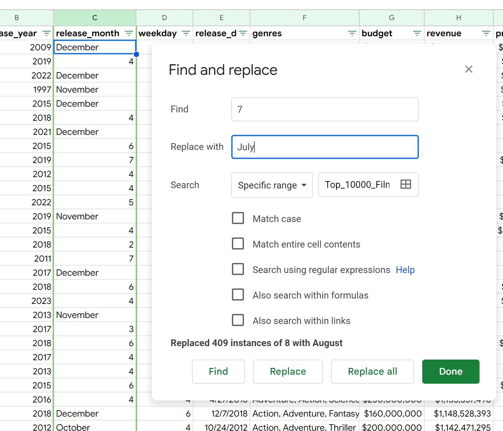Click the select data range grid icon
503x431 pixels.
(x=405, y=184)
